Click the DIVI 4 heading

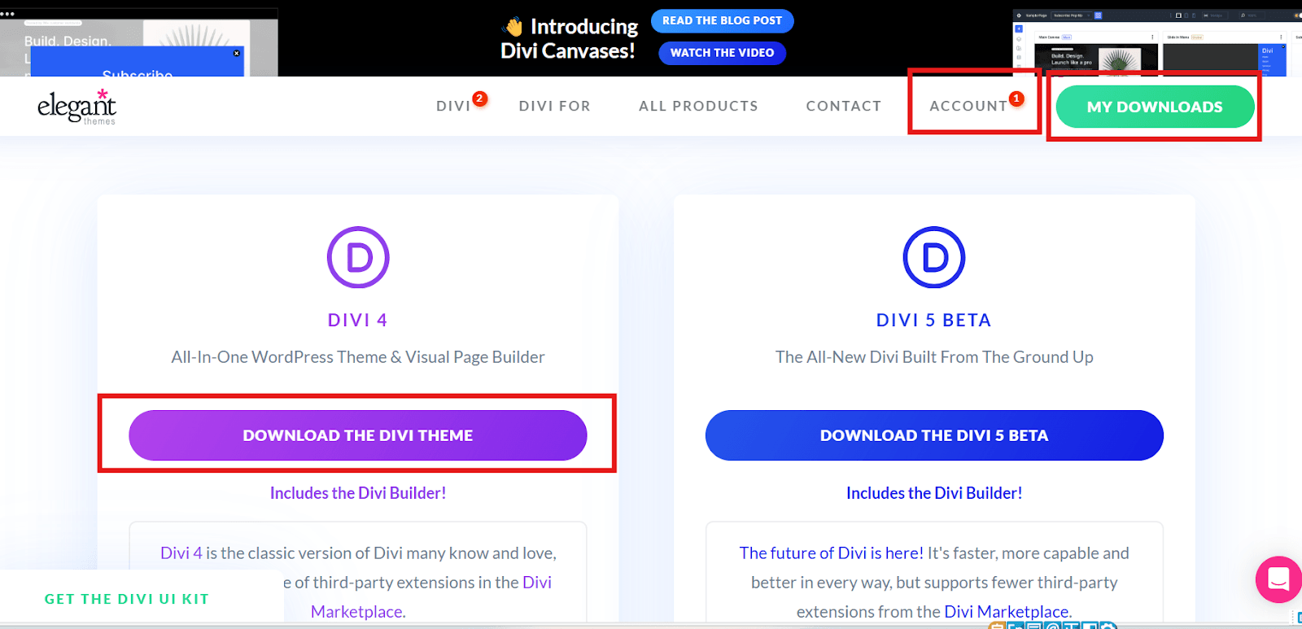[358, 321]
